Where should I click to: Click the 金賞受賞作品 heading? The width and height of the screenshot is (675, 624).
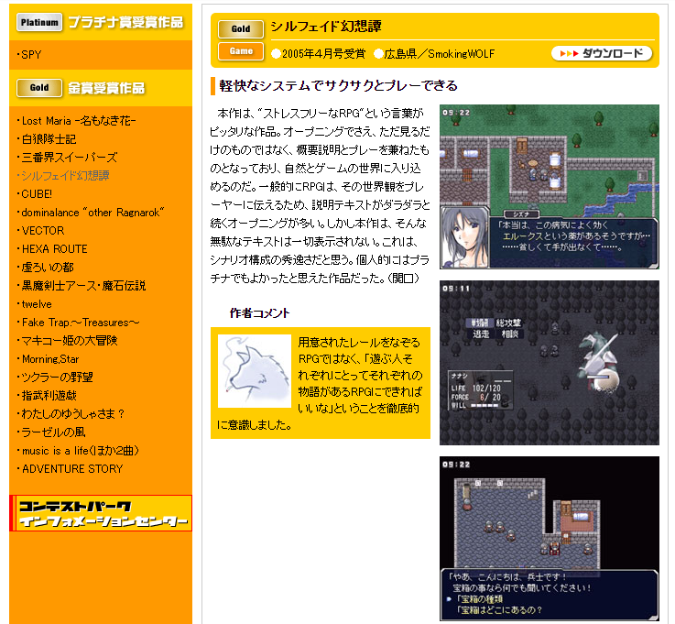[107, 88]
